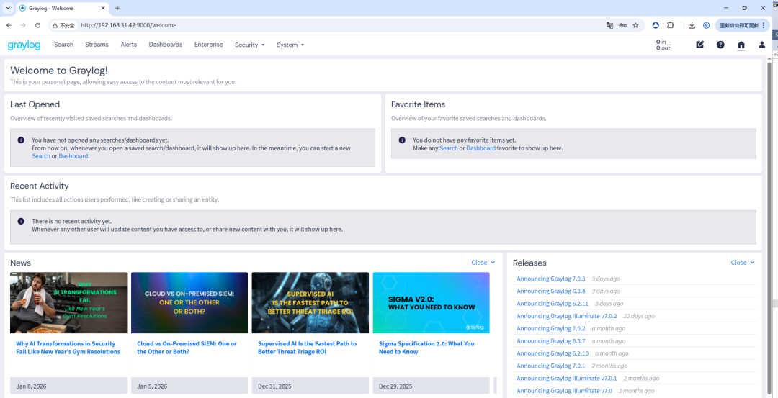Click 'Cloud vs On-Premised SIEM' headline link
This screenshot has height=398, width=778.
187,348
